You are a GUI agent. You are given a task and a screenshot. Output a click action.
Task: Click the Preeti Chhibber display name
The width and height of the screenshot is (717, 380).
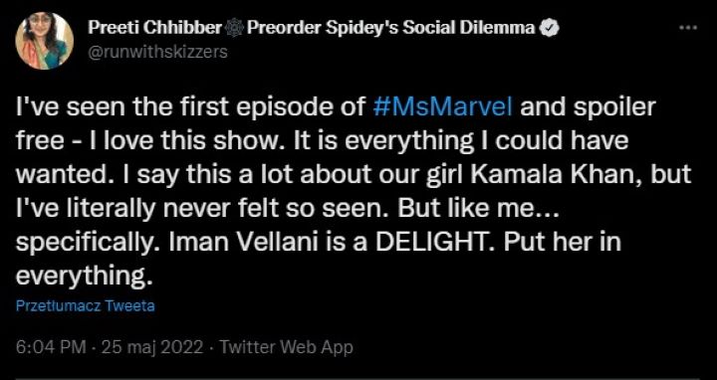[155, 28]
